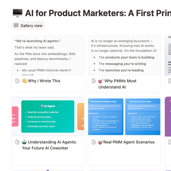
Task: Open Why PMMs Must Understand AI page
Action: click(117, 84)
